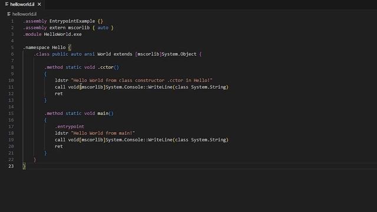Click helloworld.il in the breadcrumb bar
This screenshot has height=212, width=377.
coord(24,14)
